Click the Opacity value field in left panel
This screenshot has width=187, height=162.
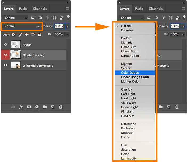point(59,26)
